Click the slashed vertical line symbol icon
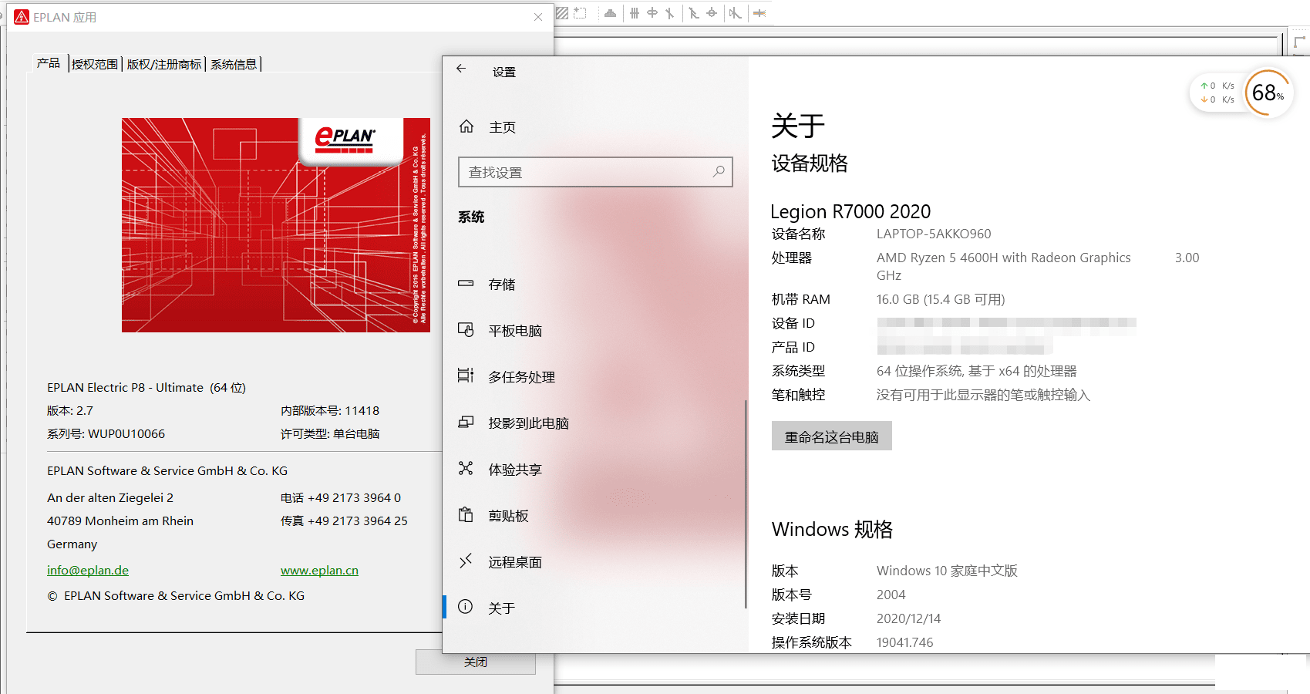The height and width of the screenshot is (694, 1310). coord(670,13)
